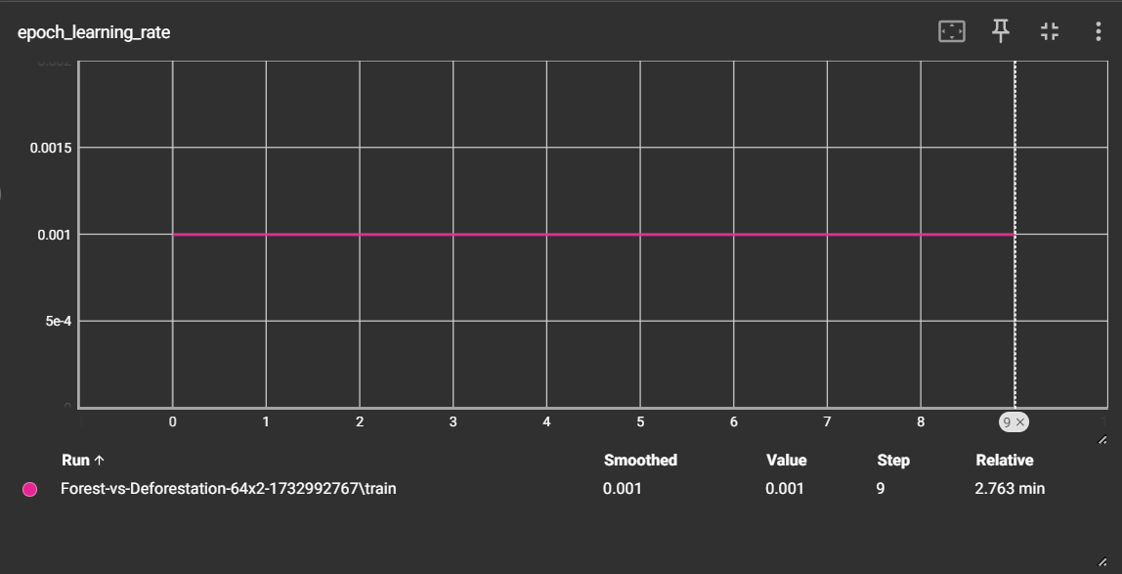Screen dimensions: 1122x574
Task: Click the 2.763 min relative time value
Action: (1010, 488)
